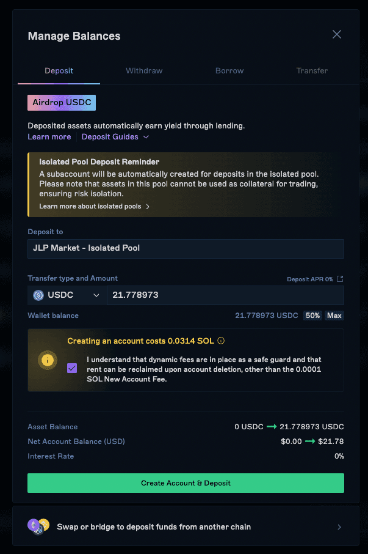This screenshot has width=368, height=554.
Task: Uncheck the dynamic fees acknowledgment checkbox
Action: click(x=72, y=368)
